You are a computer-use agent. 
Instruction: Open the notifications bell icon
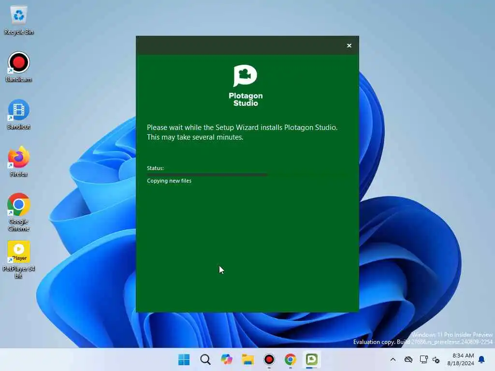point(482,359)
